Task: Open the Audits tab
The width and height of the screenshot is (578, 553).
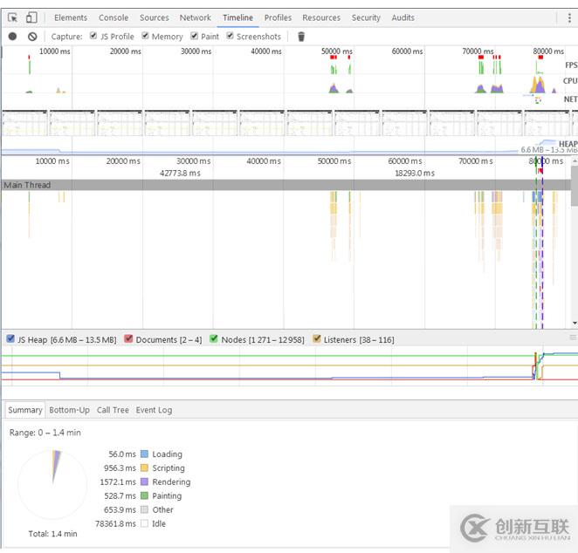Action: (403, 17)
